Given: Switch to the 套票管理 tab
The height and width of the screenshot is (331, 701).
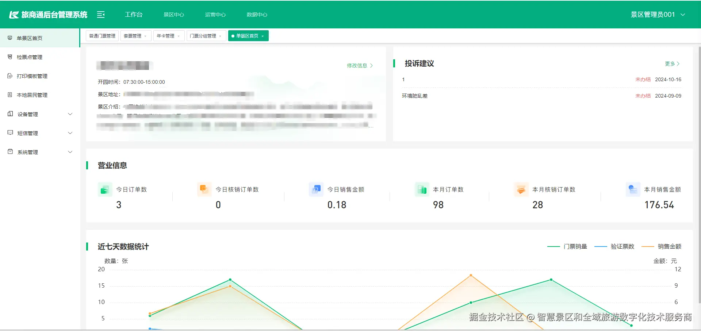Looking at the screenshot, I should (x=133, y=36).
